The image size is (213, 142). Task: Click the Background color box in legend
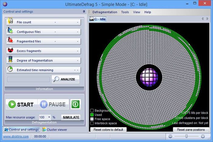92,110
